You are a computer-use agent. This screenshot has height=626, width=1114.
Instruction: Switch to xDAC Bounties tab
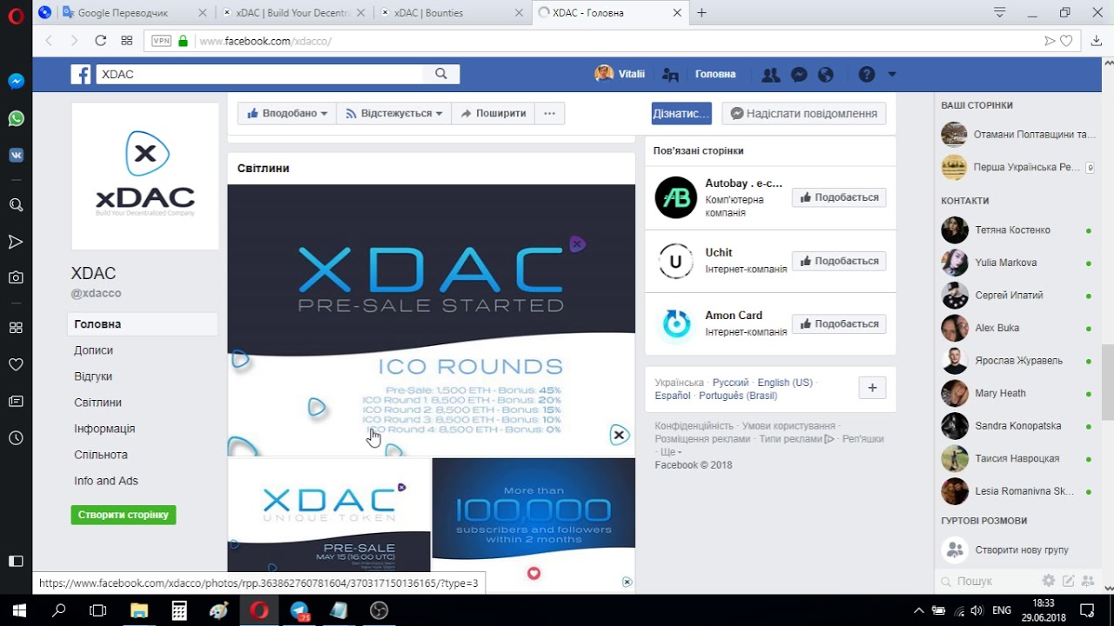[x=451, y=13]
